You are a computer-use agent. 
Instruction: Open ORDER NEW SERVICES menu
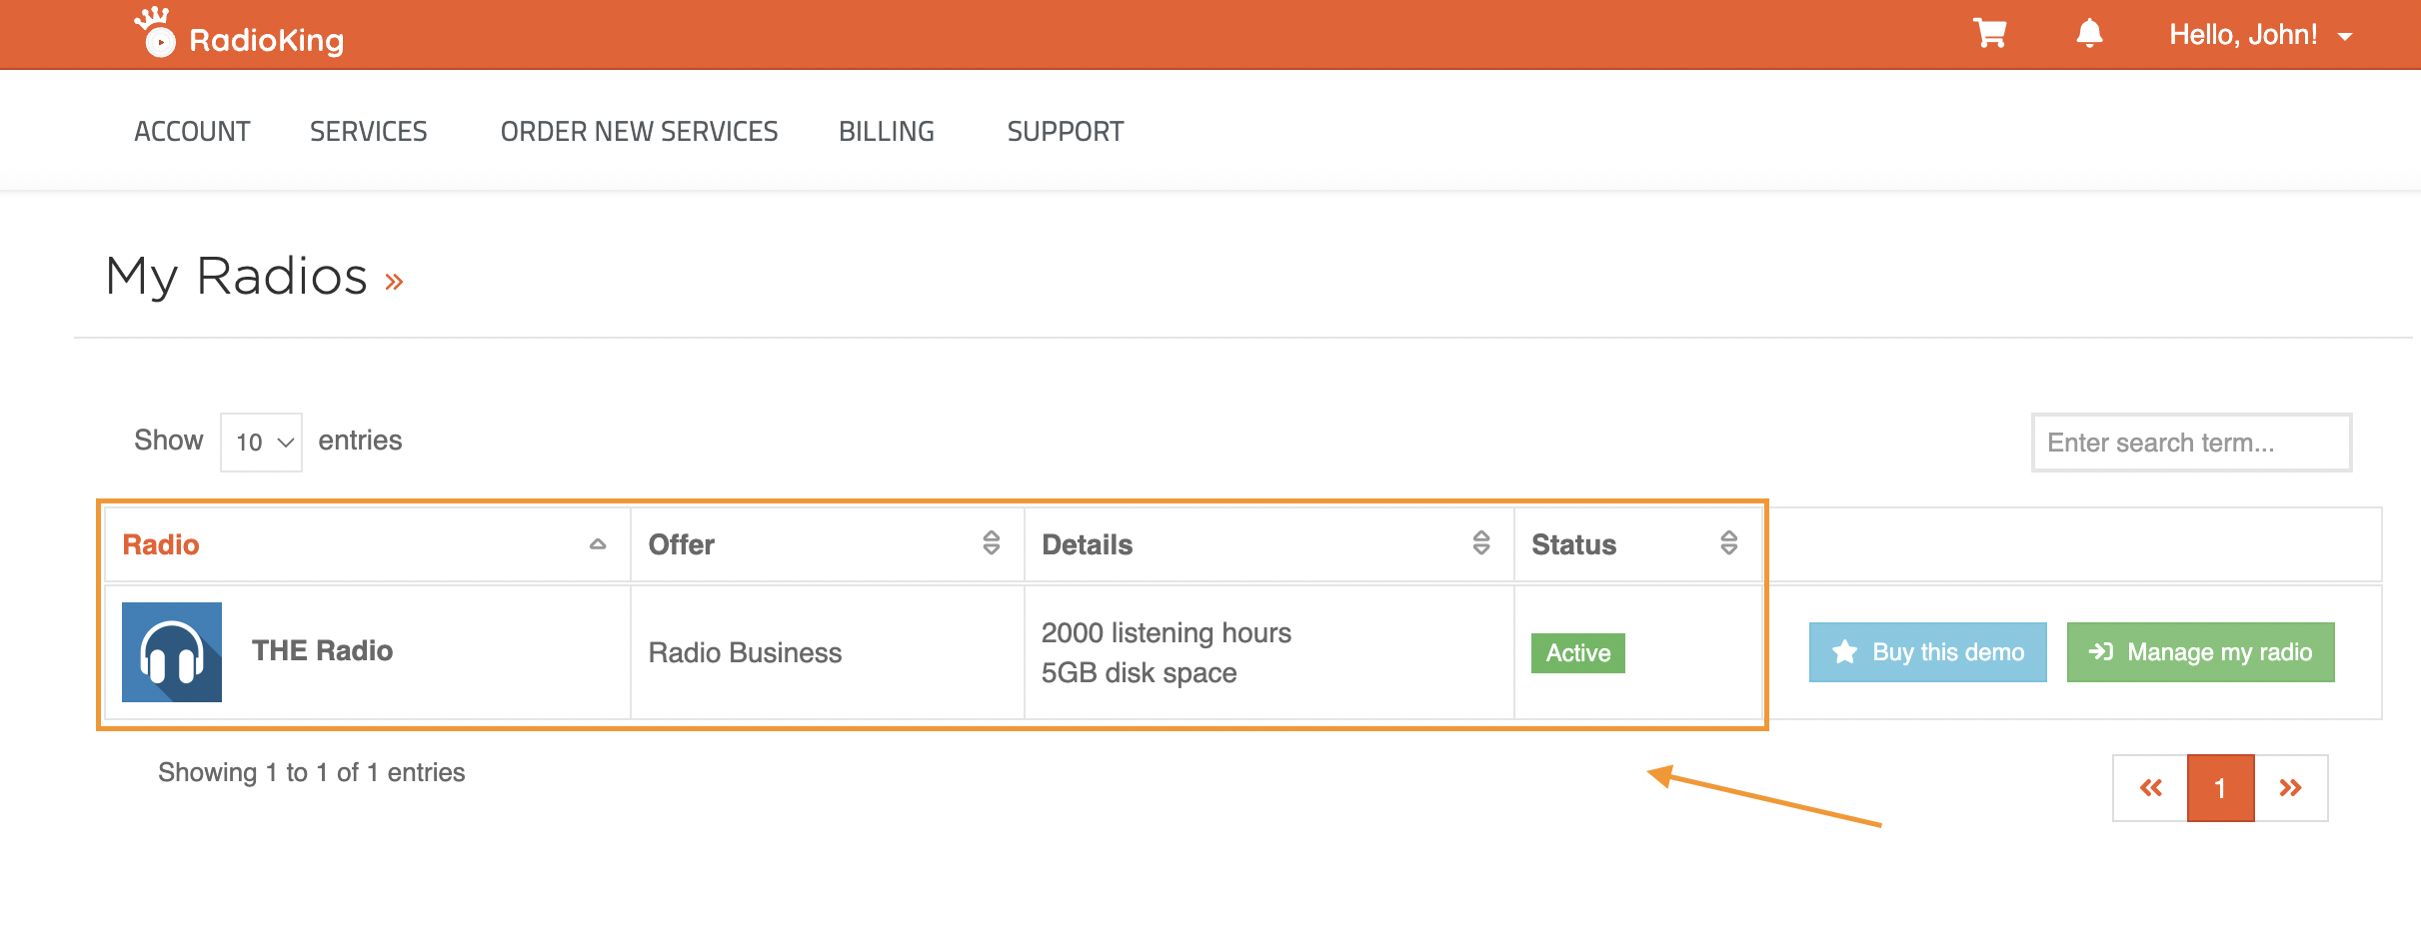click(639, 132)
